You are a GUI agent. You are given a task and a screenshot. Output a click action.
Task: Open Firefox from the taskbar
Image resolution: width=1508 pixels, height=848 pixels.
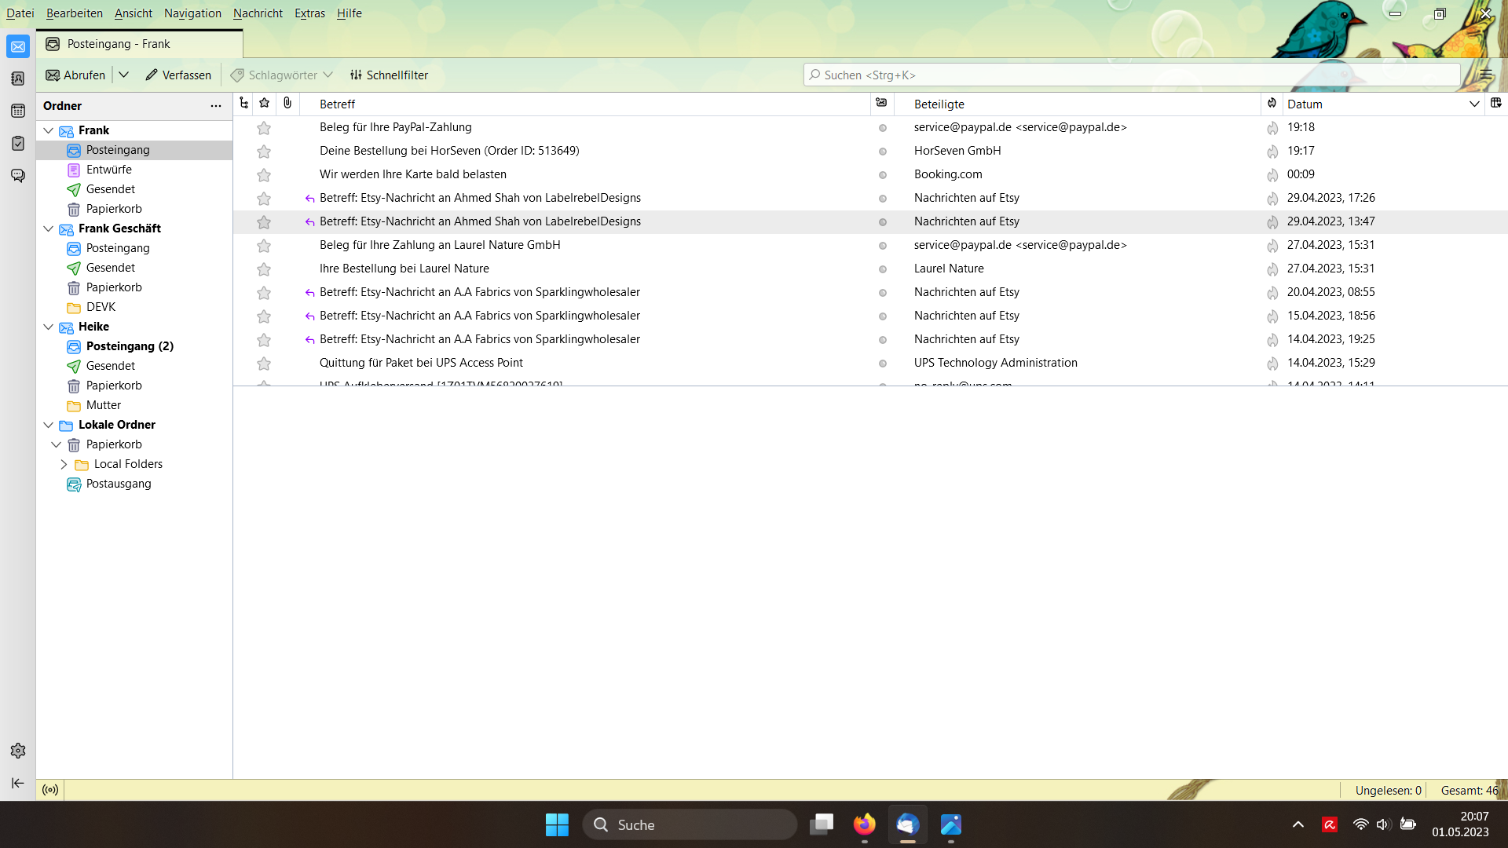tap(864, 824)
